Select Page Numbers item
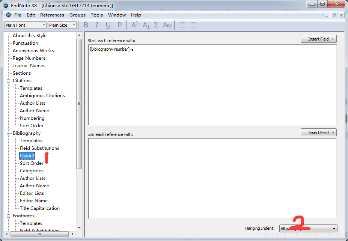Screen dimensions: 348x241 pos(29,58)
